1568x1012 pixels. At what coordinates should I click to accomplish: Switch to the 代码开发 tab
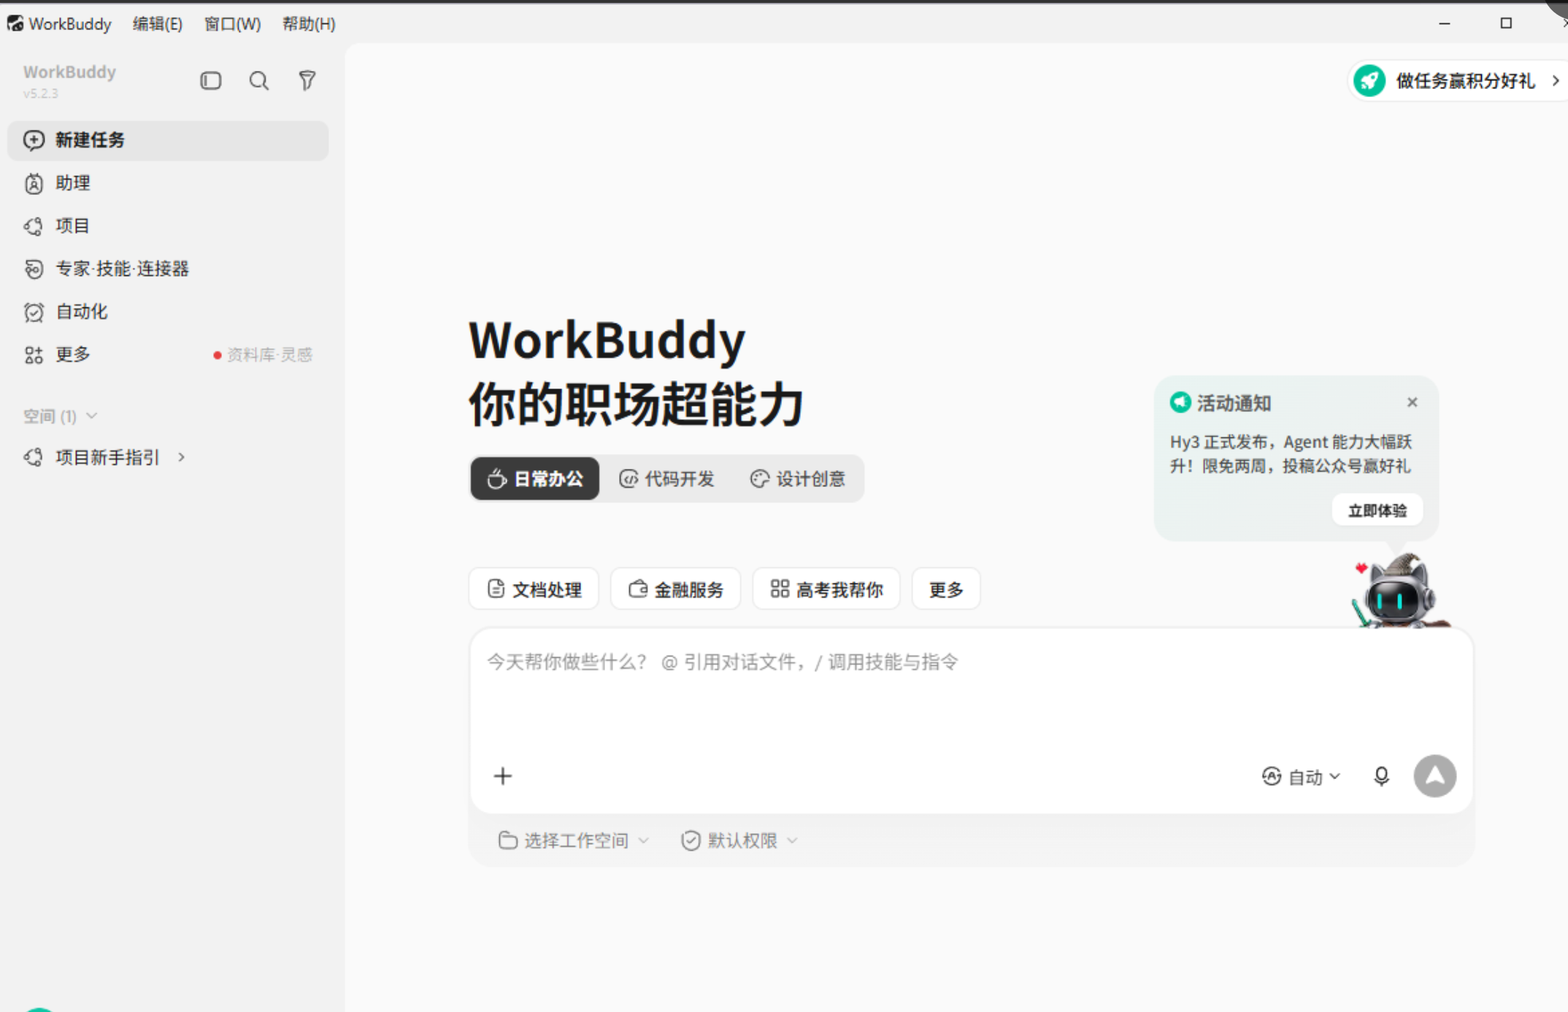point(666,479)
